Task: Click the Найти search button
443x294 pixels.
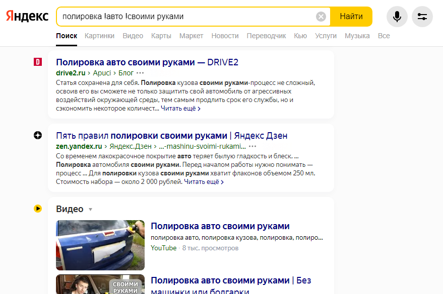Action: pyautogui.click(x=351, y=17)
